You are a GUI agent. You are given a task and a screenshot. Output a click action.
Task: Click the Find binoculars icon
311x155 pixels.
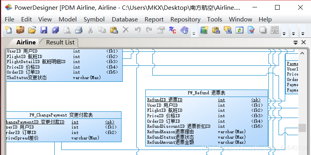pyautogui.click(x=228, y=30)
